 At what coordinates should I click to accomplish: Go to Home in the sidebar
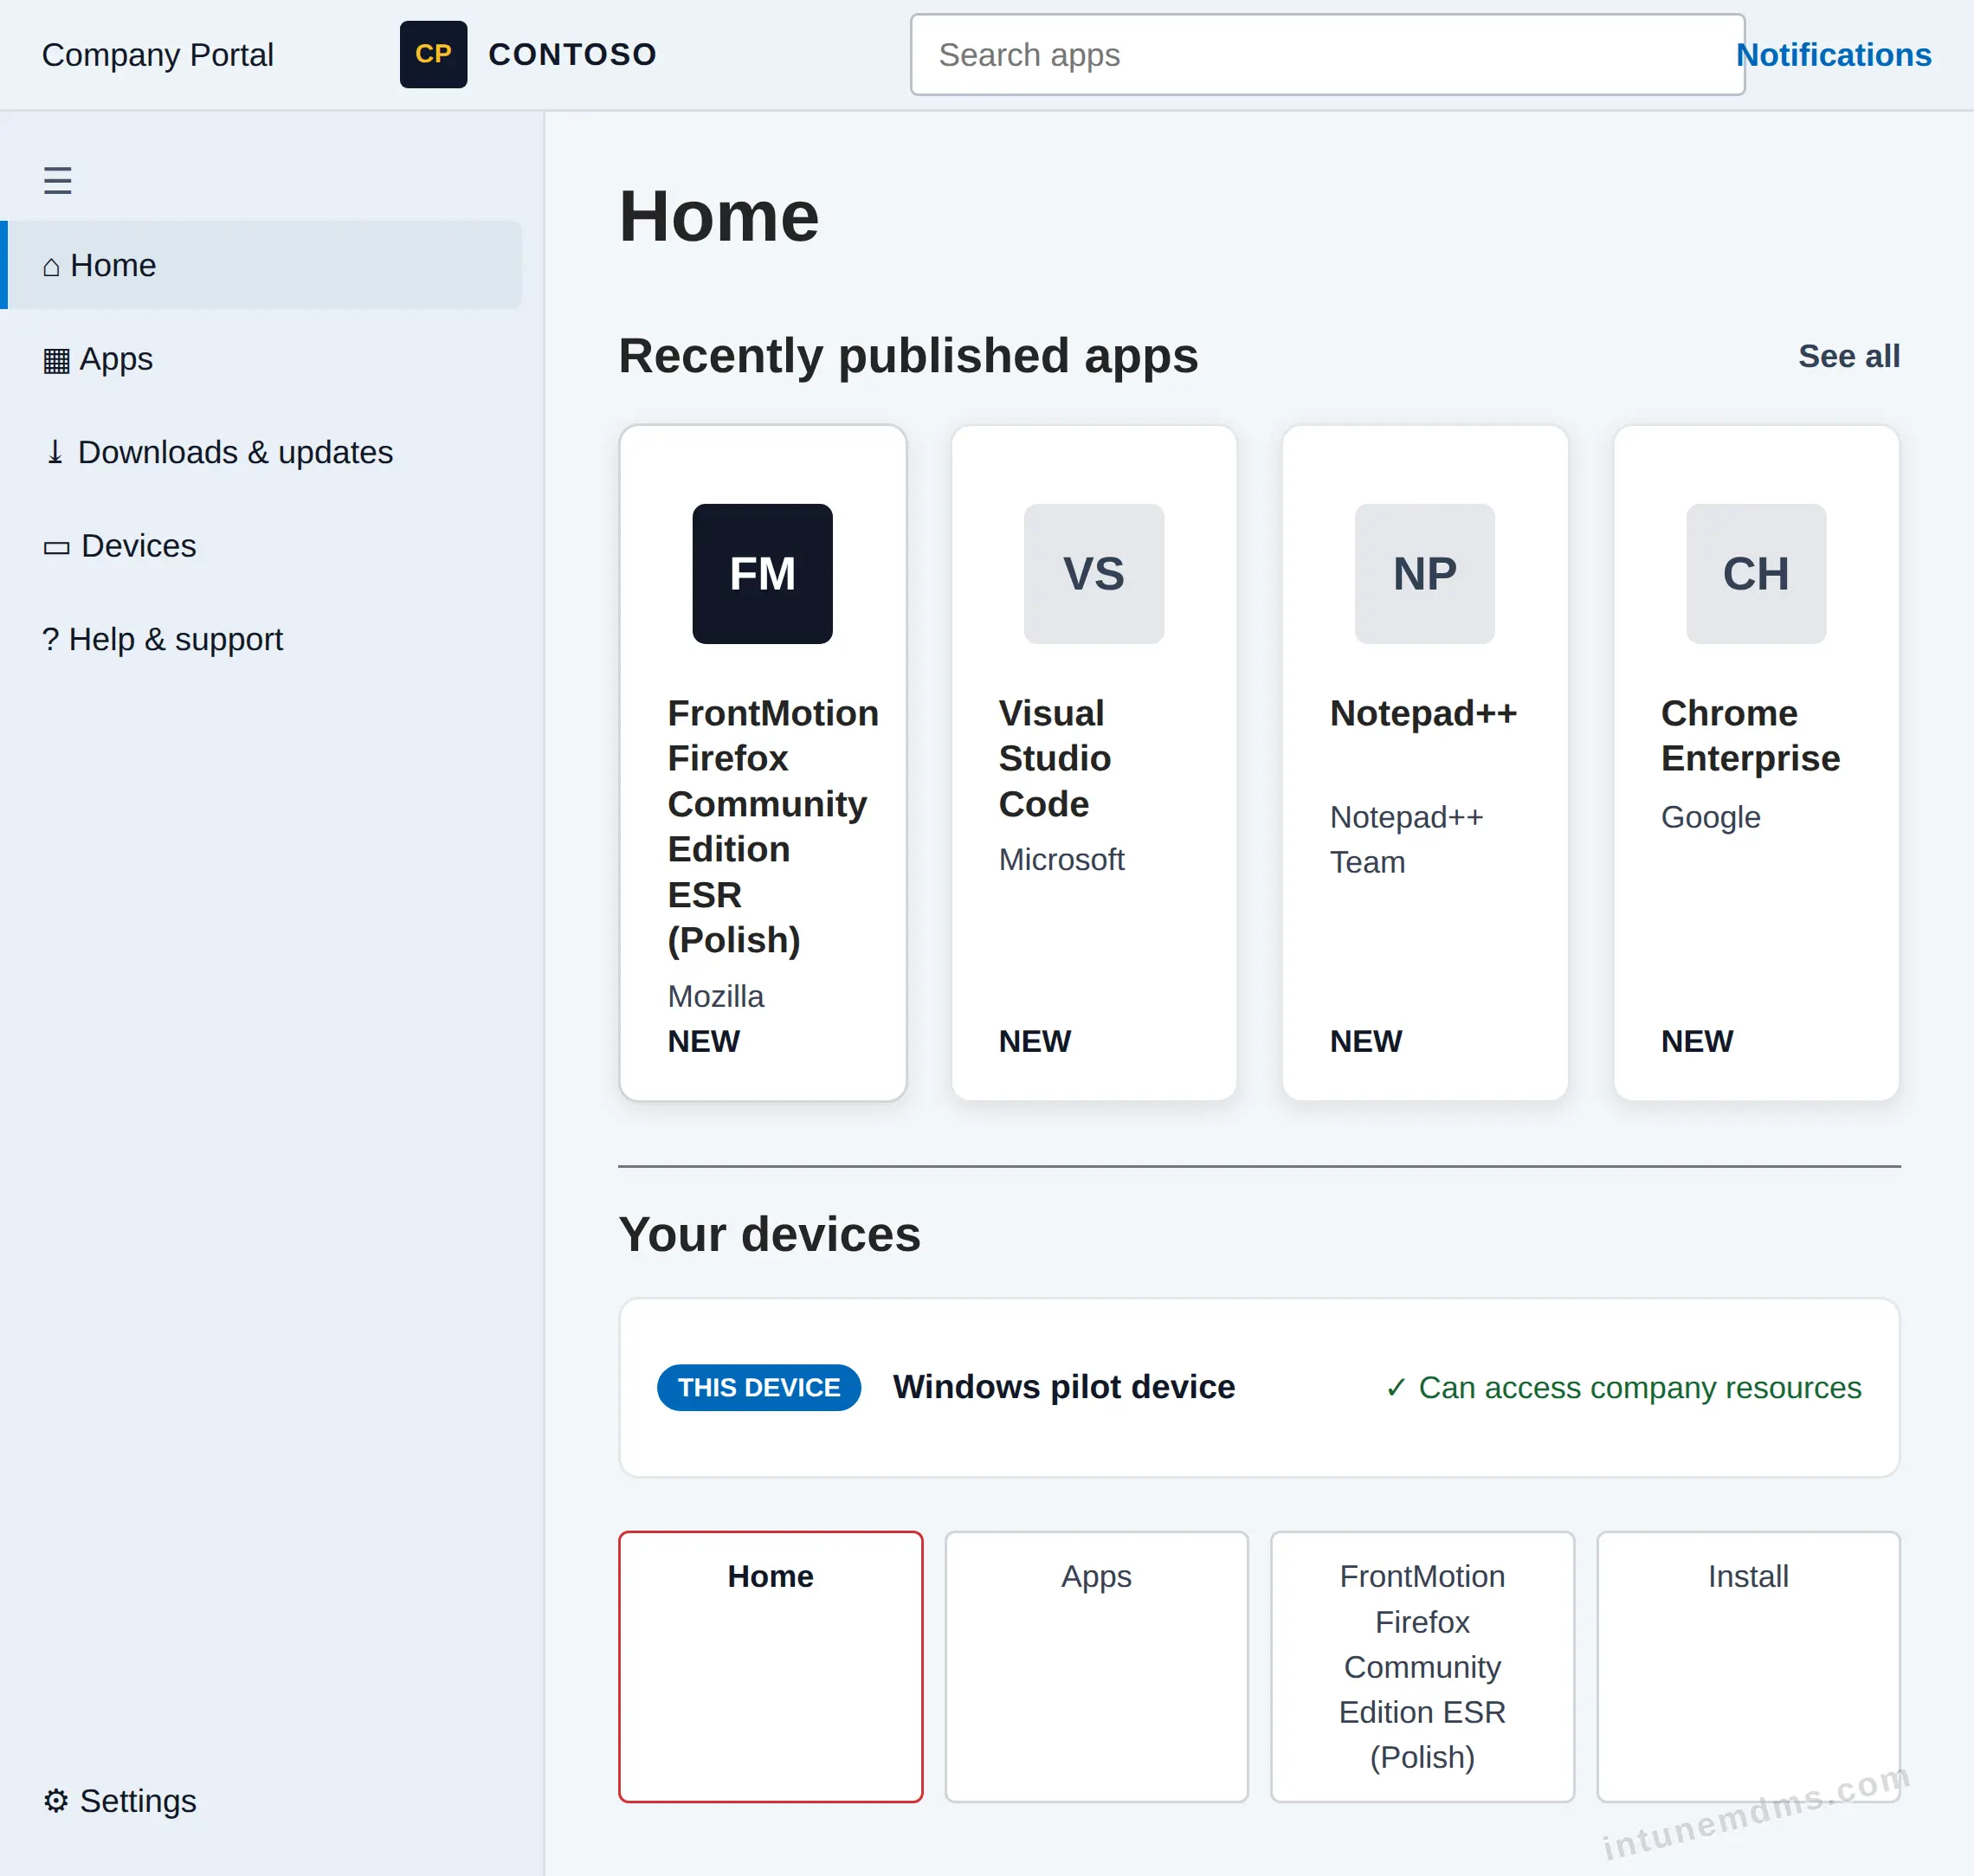click(x=261, y=265)
